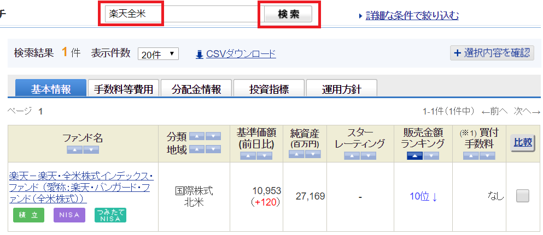Viewport: 543px width, 235px height.
Task: Sort 販売金額ランキング descending arrow
Action: click(431, 156)
